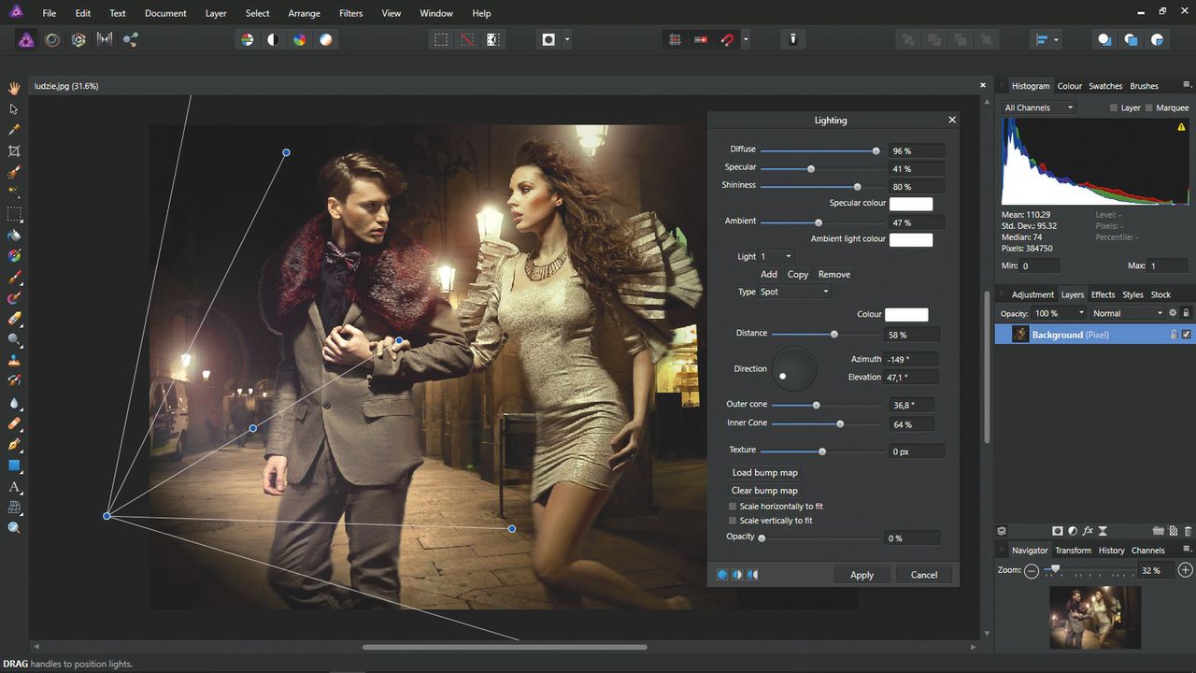Open the Document menu
The height and width of the screenshot is (673, 1196).
click(x=165, y=13)
